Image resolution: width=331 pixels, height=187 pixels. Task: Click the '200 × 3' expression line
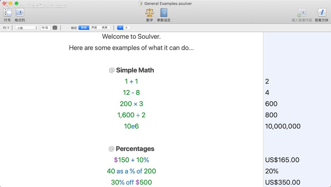click(131, 104)
